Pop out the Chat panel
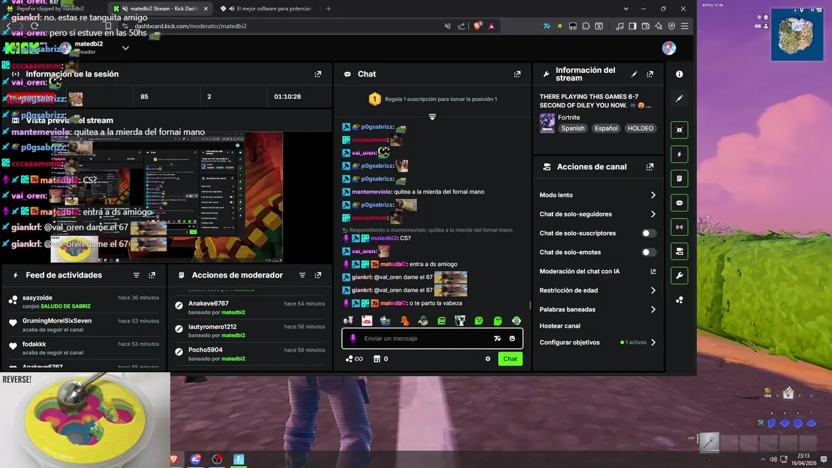The height and width of the screenshot is (468, 832). pyautogui.click(x=517, y=74)
